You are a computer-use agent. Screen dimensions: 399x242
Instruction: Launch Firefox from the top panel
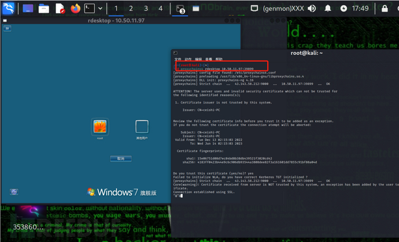click(76, 9)
